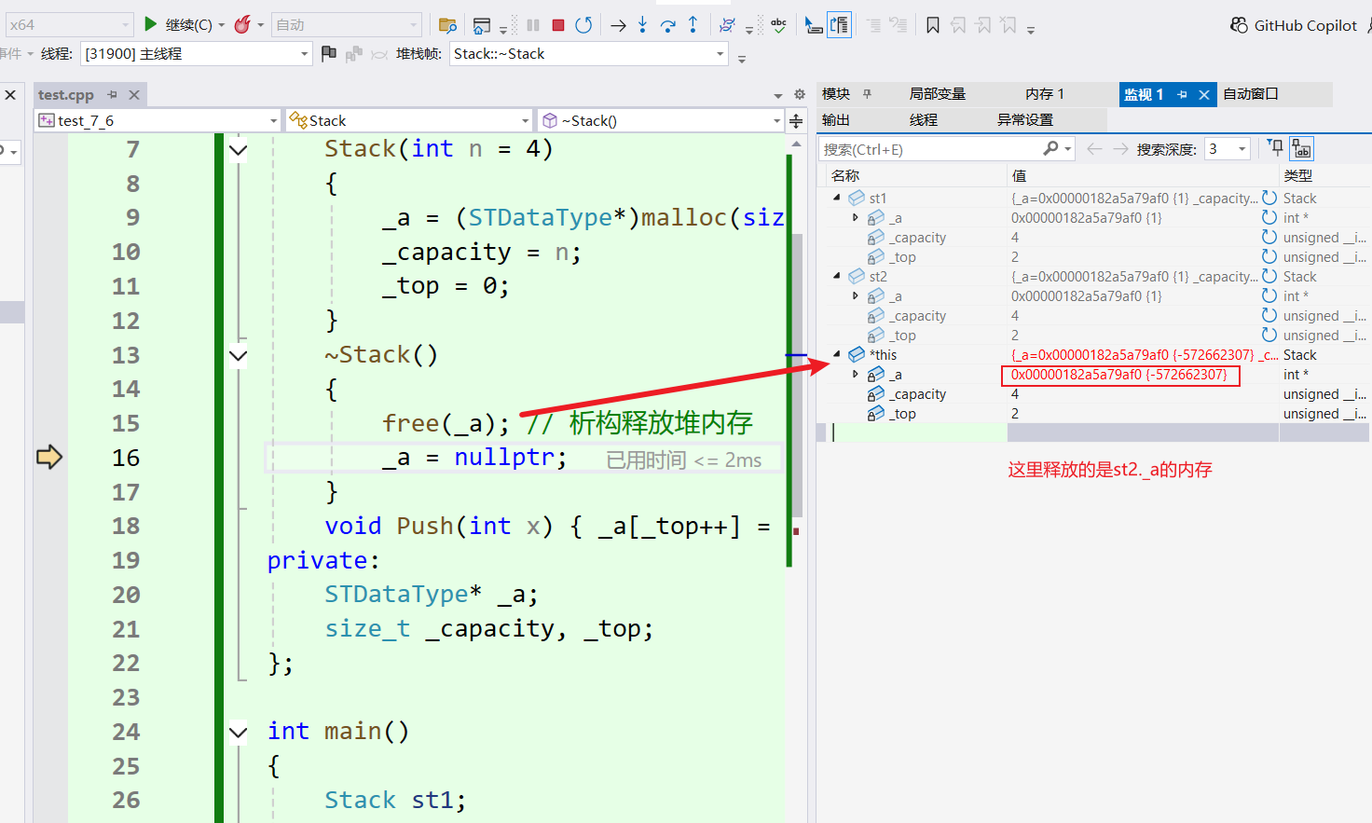Open GitHub Copilot
Viewport: 1372px width, 823px height.
tap(1294, 25)
